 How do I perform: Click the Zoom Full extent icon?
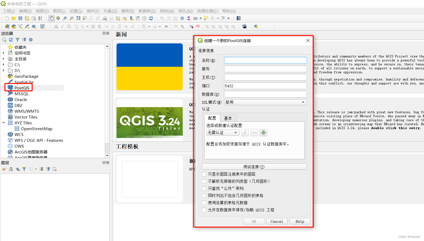point(78,18)
